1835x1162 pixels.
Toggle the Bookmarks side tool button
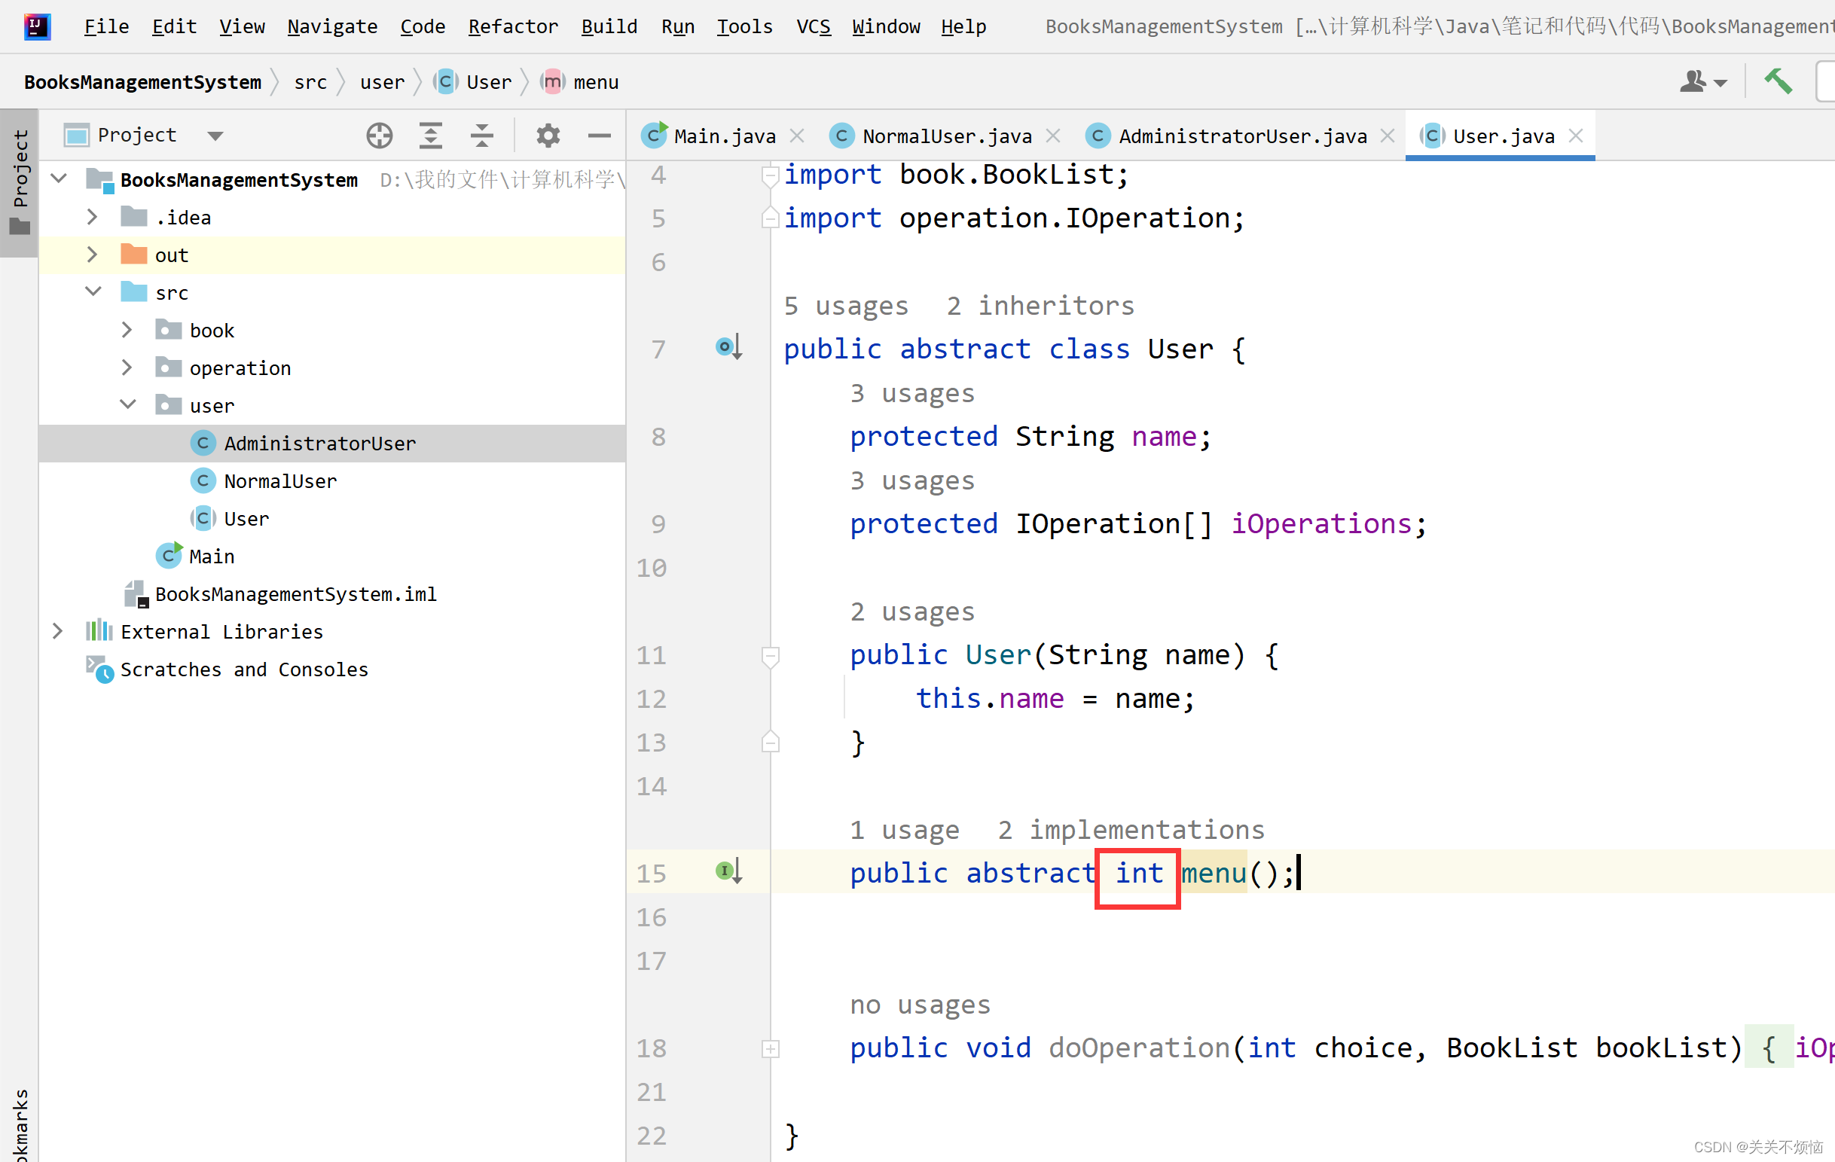click(20, 1124)
